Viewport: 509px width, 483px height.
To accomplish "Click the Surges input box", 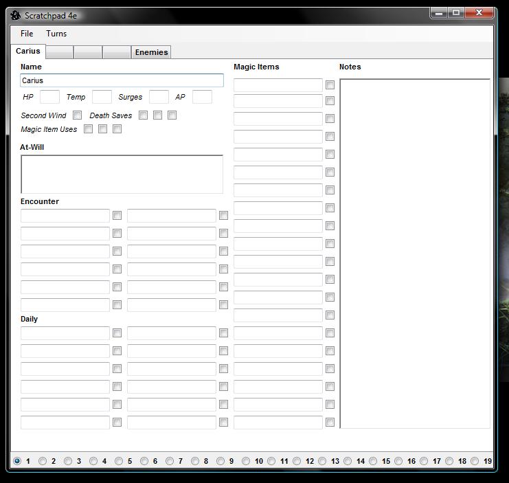I will click(x=159, y=97).
